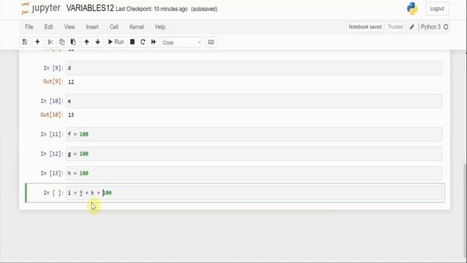Open the File menu

29,27
